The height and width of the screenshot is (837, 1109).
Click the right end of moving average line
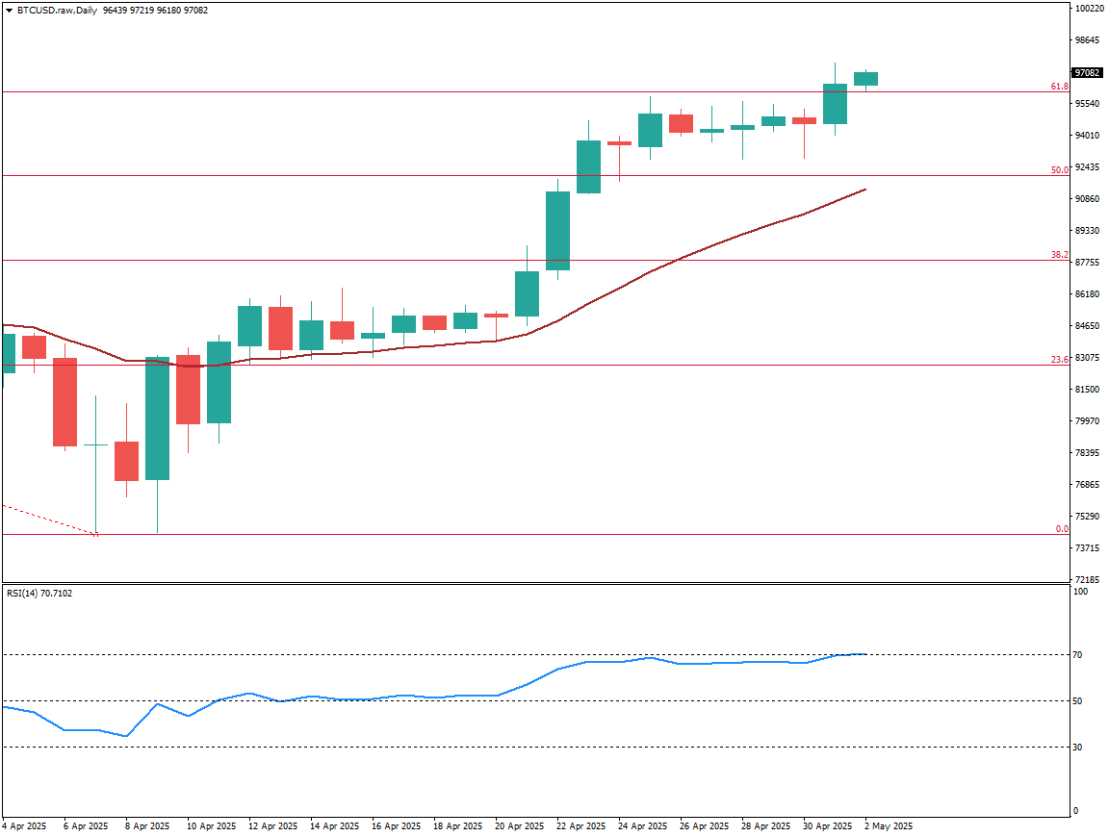[864, 190]
